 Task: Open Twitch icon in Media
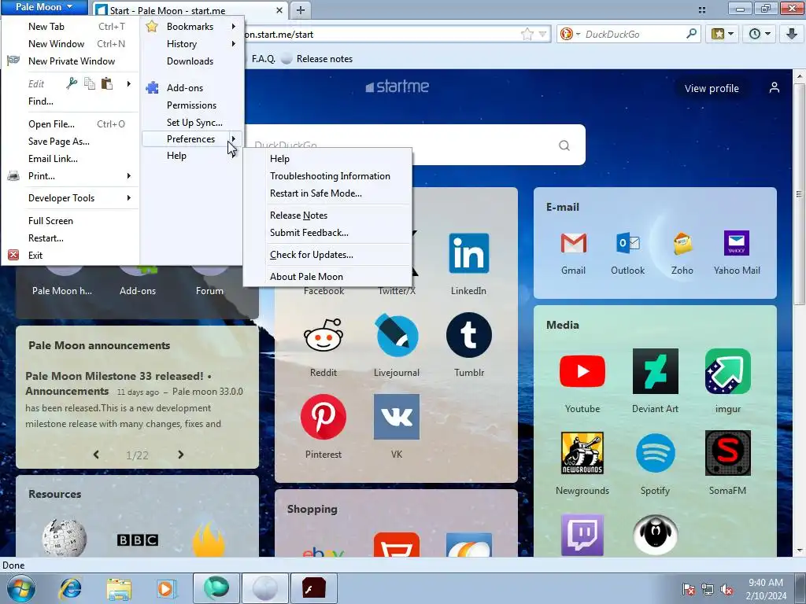point(582,534)
